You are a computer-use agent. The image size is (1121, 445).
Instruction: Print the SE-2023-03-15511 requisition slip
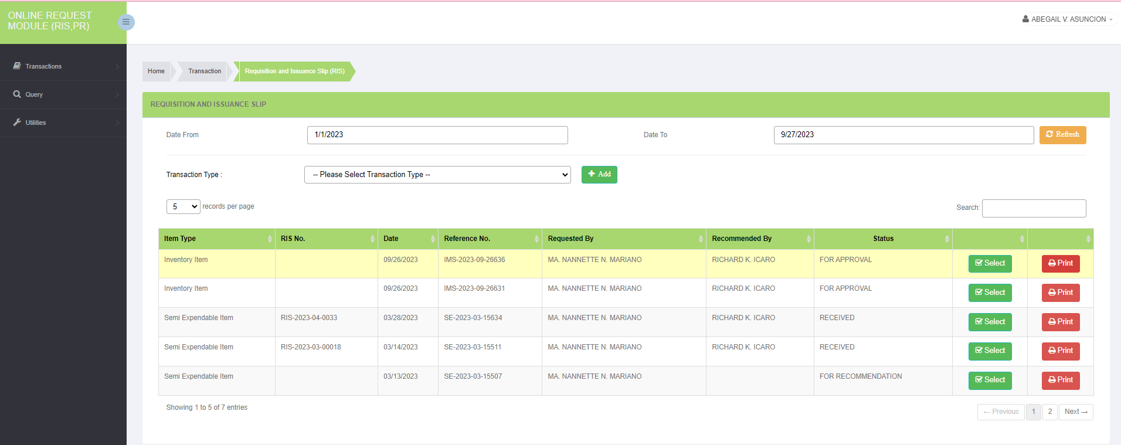coord(1061,351)
